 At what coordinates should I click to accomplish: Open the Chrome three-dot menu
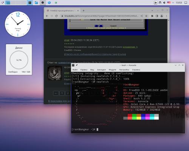click(167, 16)
